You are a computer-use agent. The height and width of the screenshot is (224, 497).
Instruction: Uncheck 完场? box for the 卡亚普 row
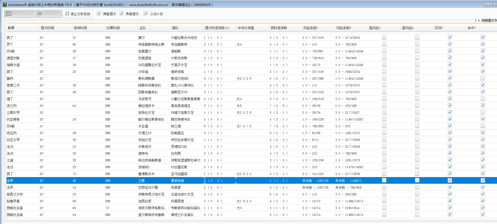tap(450, 126)
